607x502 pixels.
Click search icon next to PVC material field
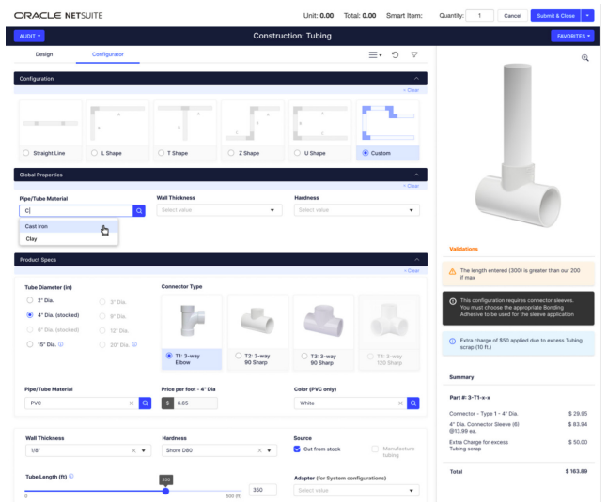coord(145,403)
